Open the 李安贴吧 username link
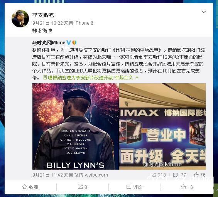This screenshot has width=218, height=197. pyautogui.click(x=43, y=15)
